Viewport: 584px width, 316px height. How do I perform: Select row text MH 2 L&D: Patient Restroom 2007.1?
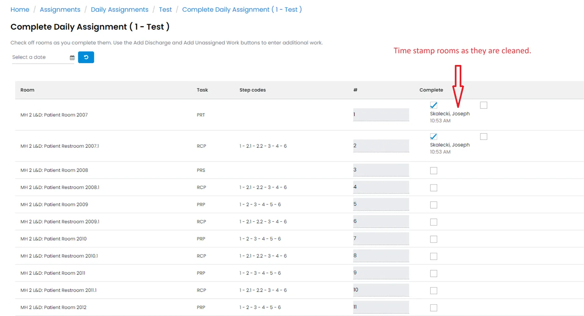(60, 146)
